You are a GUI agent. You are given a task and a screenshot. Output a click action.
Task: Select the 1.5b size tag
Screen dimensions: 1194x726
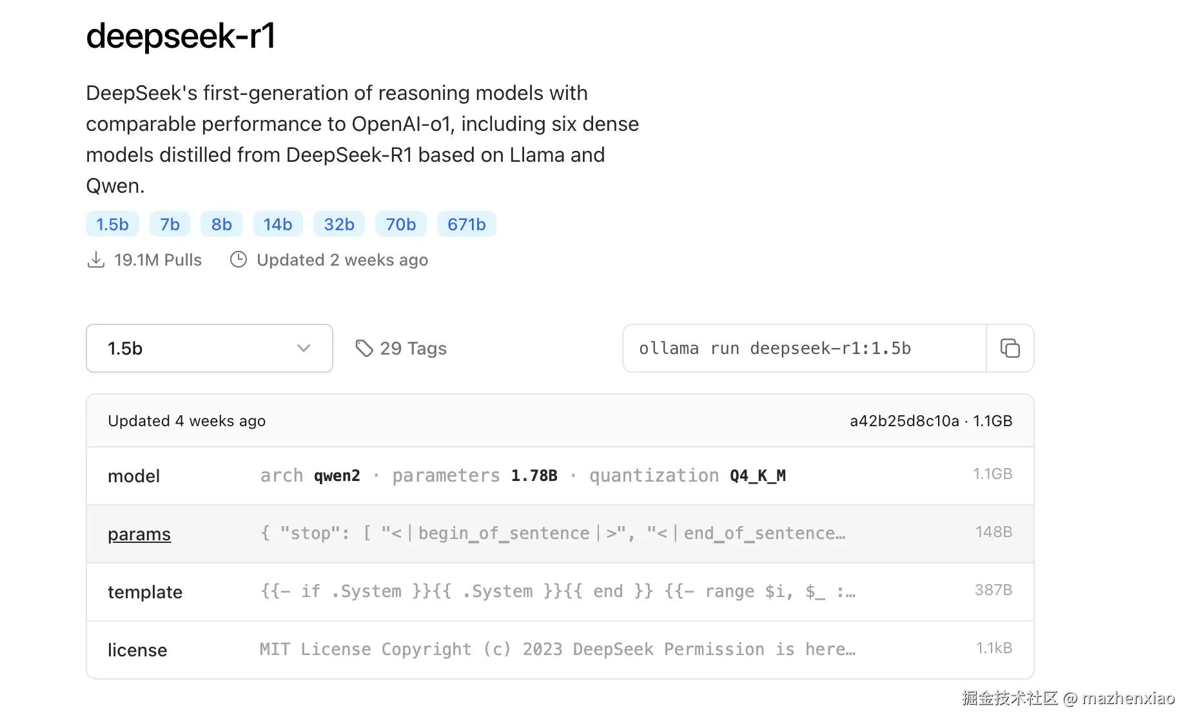coord(112,224)
